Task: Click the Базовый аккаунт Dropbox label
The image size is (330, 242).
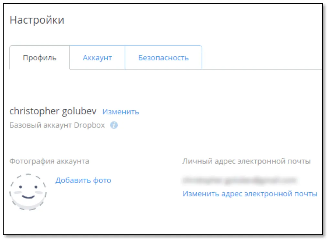Action: tap(57, 125)
